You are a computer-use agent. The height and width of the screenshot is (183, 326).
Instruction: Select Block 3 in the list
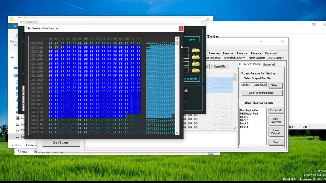[244, 117]
